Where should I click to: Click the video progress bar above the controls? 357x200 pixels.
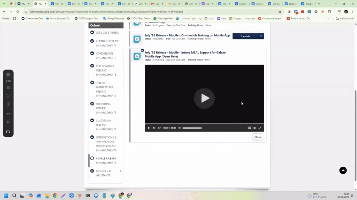point(204,124)
